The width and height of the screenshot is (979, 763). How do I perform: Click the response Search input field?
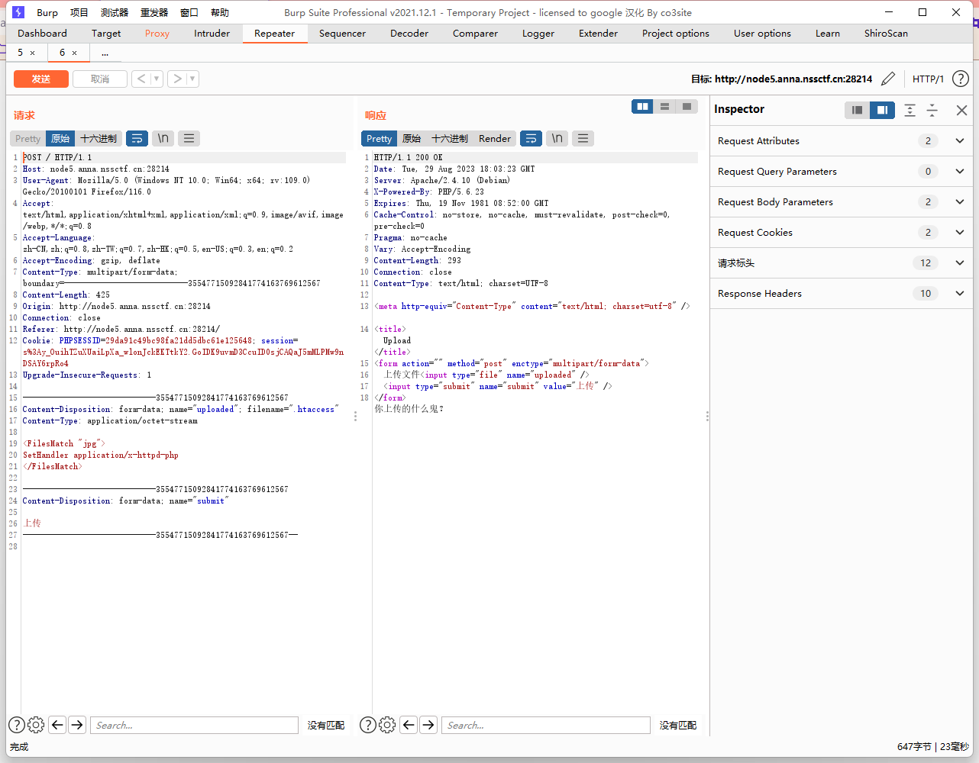pyautogui.click(x=546, y=725)
